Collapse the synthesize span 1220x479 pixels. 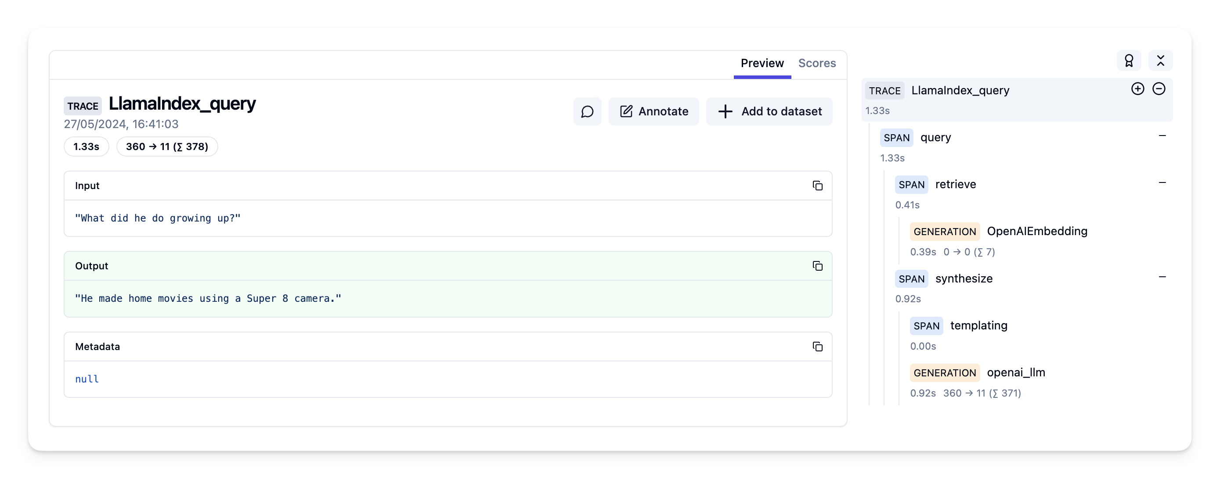tap(1162, 277)
